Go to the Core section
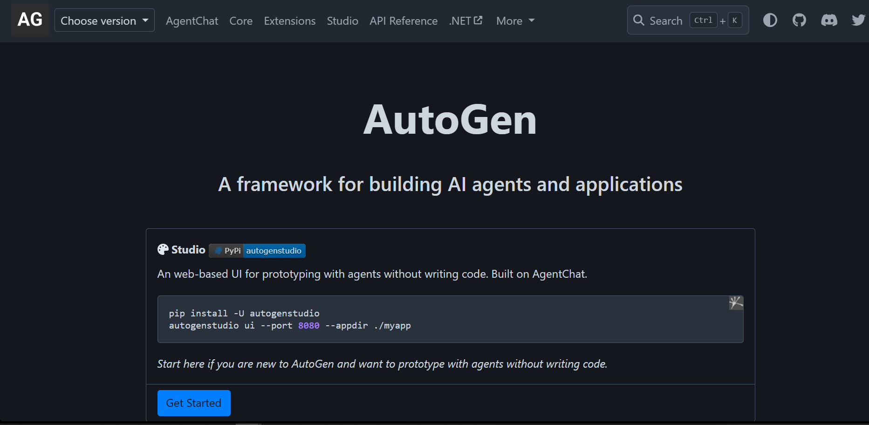 coord(241,21)
